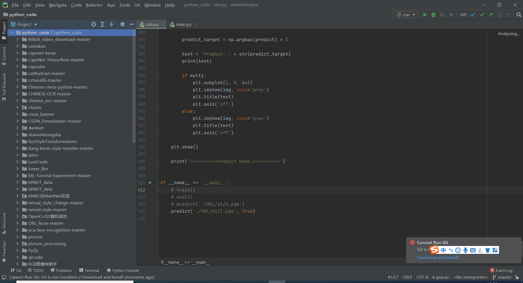Run main block from gutter arrow
523x283 pixels.
[x=150, y=183]
